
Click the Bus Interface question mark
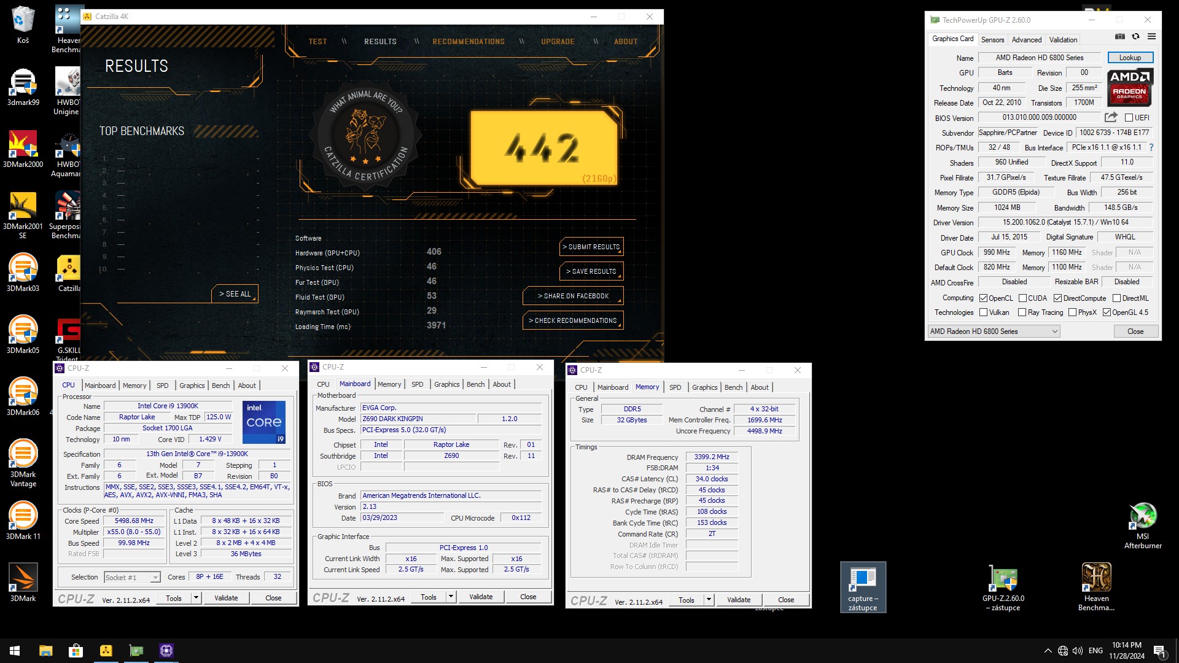point(1151,147)
